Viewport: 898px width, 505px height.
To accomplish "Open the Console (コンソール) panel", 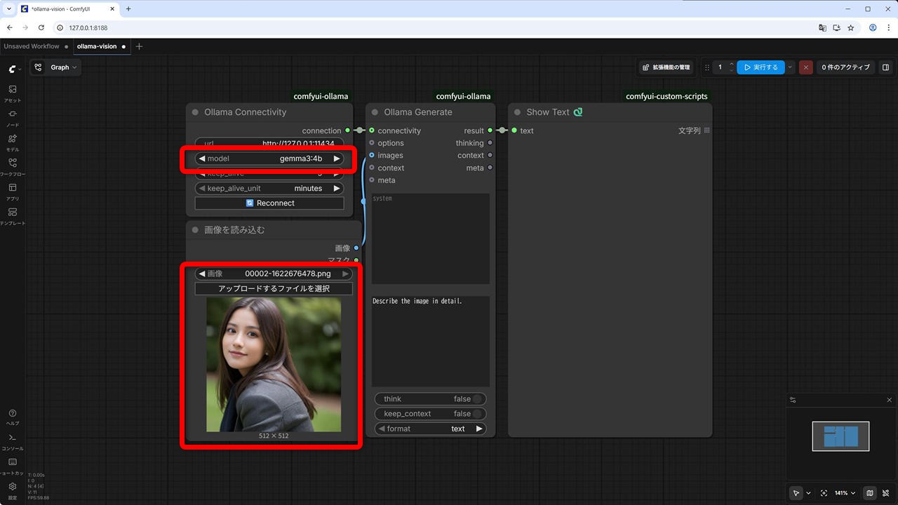I will [x=13, y=441].
